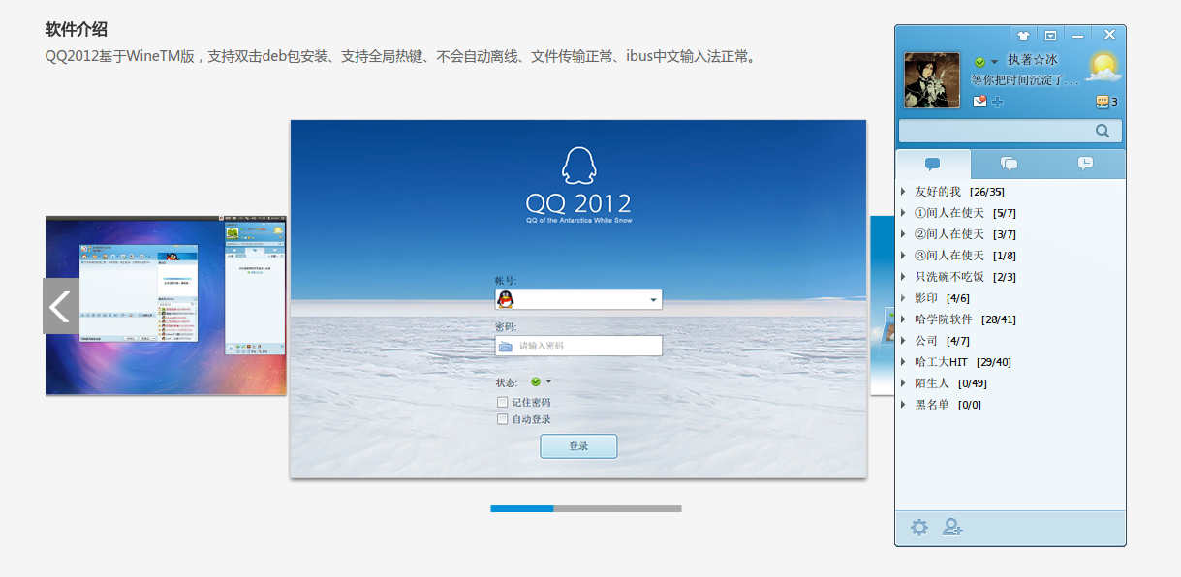Screen dimensions: 1181x577
Task: Go to previous screenshot with left arrow
Action: click(x=60, y=306)
